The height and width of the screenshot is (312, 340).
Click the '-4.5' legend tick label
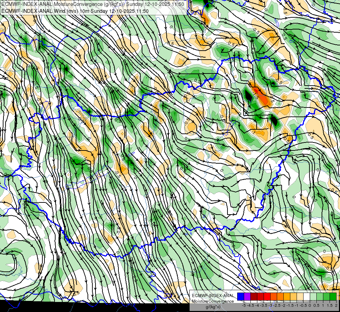250,305
